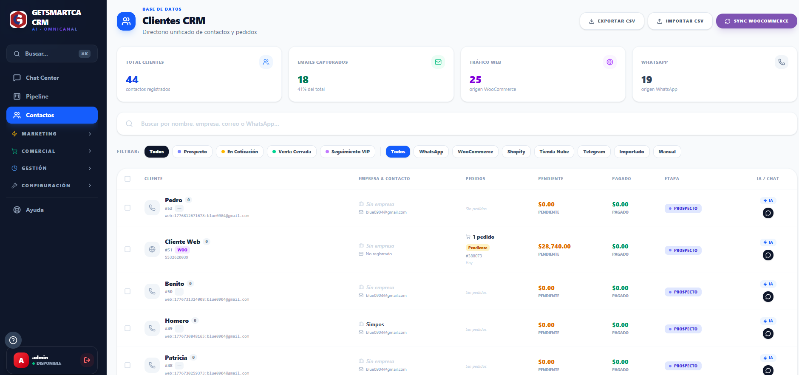Open chat bubble icon in Pedro's row
799x375 pixels.
point(768,213)
